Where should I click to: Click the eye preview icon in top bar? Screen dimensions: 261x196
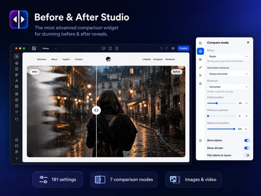(173, 48)
